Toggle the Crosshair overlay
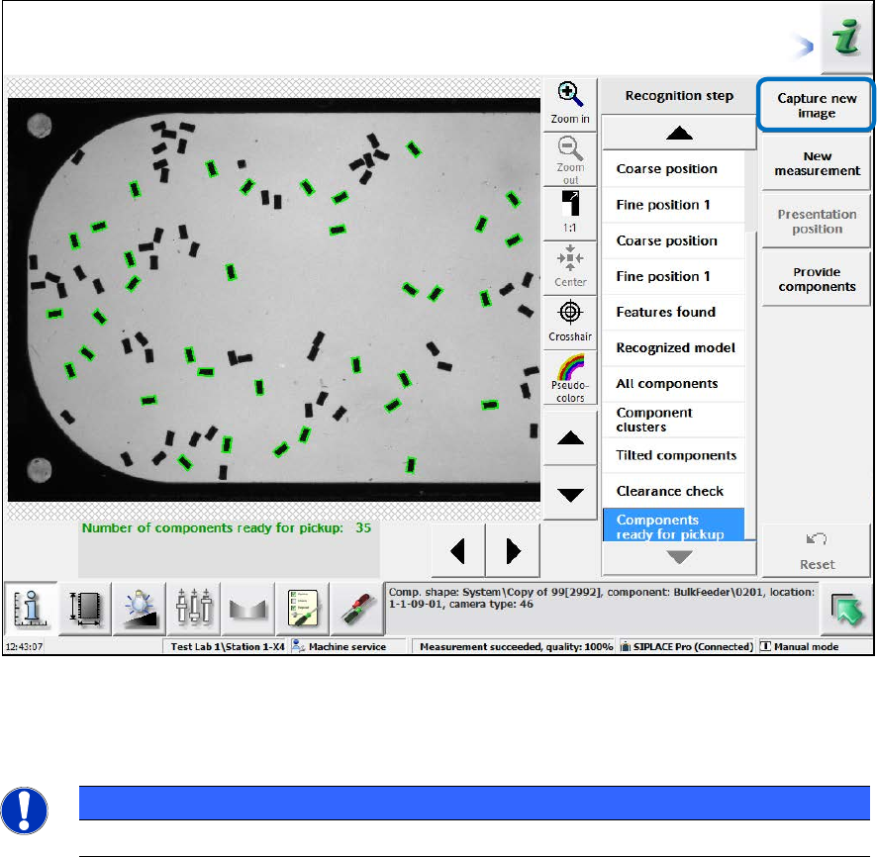The image size is (877, 857). pos(570,322)
